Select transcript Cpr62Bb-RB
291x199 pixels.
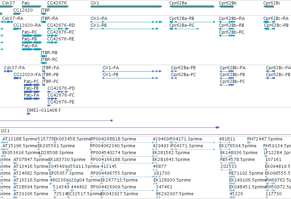(x=226, y=29)
